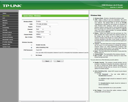Select the WPA-PSK/WPA2-PSK radio button

tap(31, 48)
